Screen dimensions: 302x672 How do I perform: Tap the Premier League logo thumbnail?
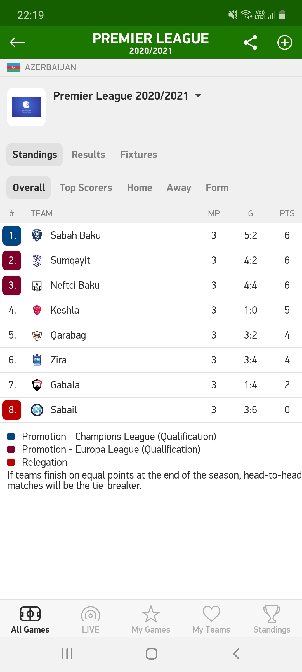(26, 107)
